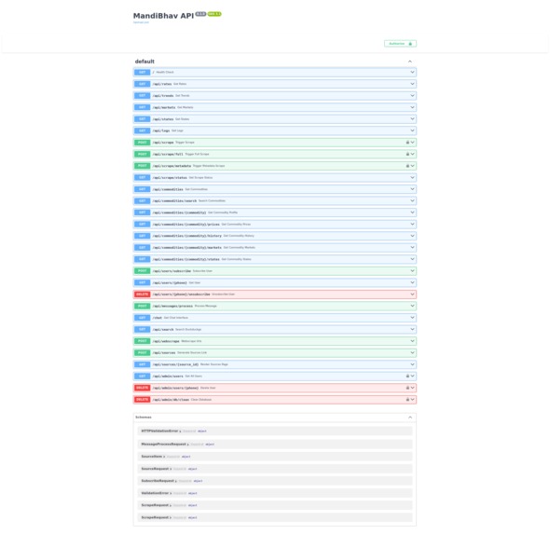Expand the /api/admin/db/clean endpoint chevron

pyautogui.click(x=412, y=400)
